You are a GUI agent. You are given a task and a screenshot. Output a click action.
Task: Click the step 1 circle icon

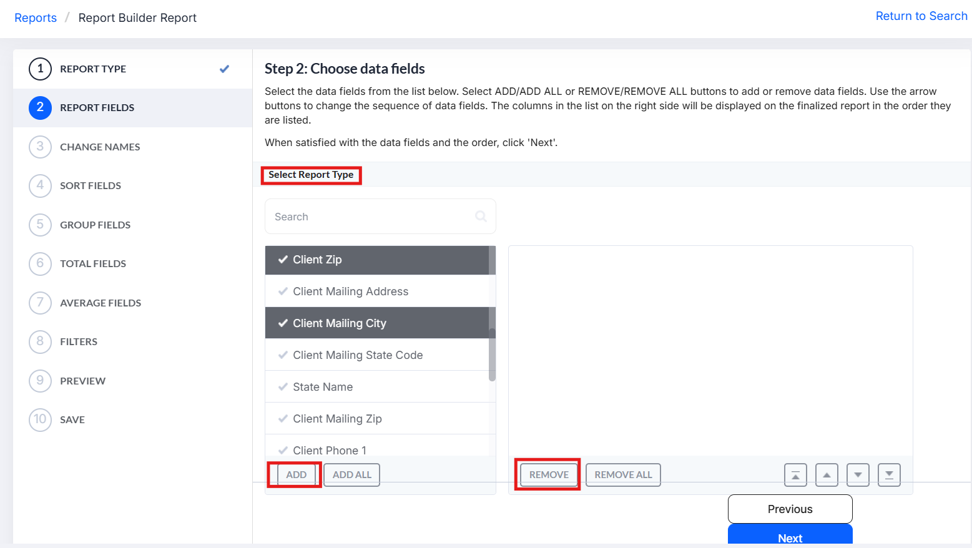pos(40,69)
